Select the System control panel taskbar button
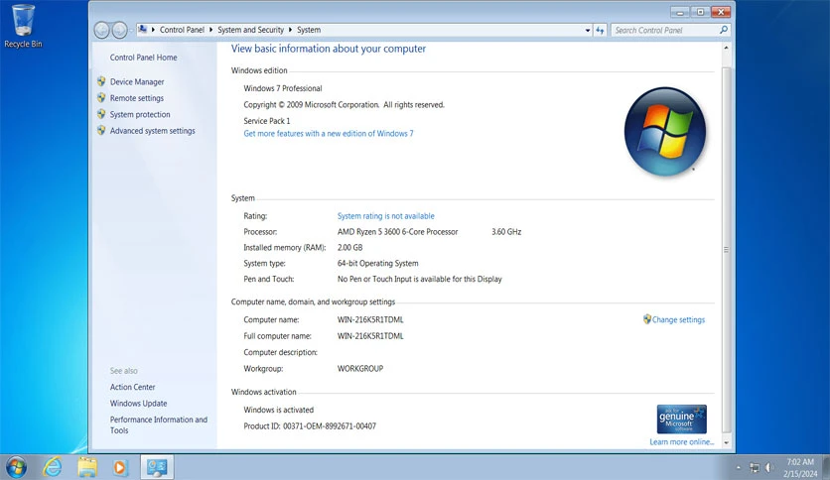The width and height of the screenshot is (830, 480). (157, 467)
